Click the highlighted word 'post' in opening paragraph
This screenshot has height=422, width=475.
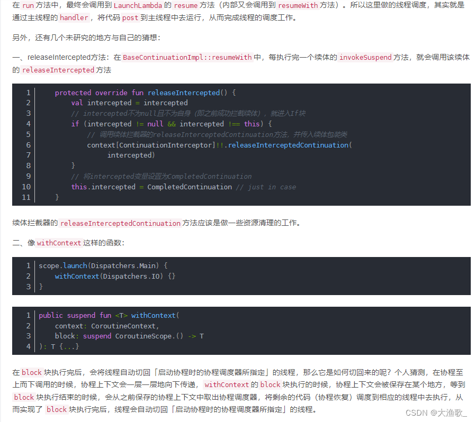point(130,17)
